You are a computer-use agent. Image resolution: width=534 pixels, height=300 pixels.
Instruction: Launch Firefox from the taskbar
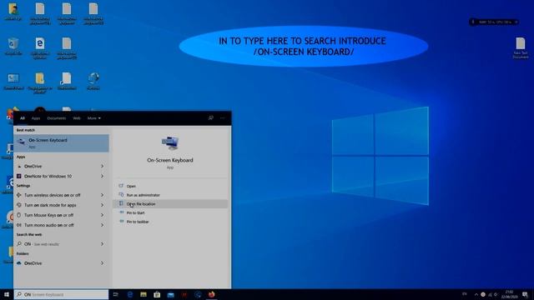[x=211, y=294]
